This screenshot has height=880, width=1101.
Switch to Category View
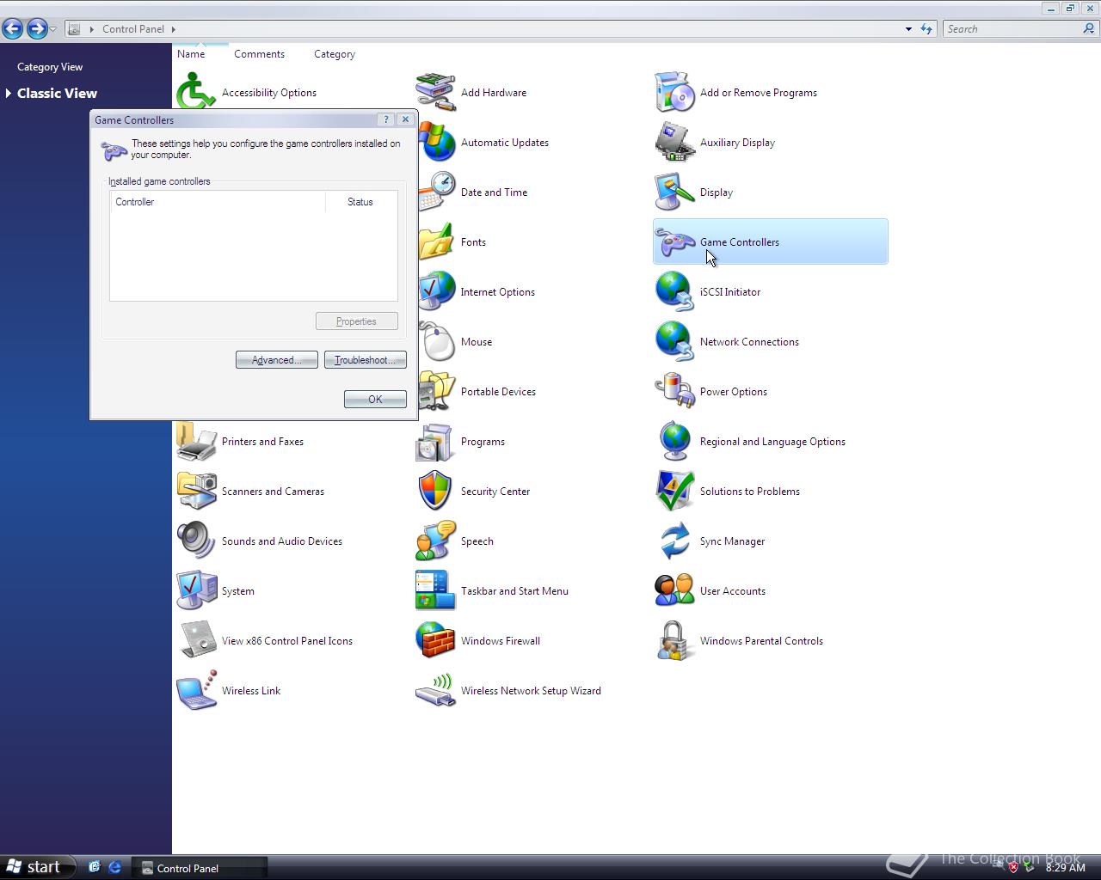click(x=50, y=66)
